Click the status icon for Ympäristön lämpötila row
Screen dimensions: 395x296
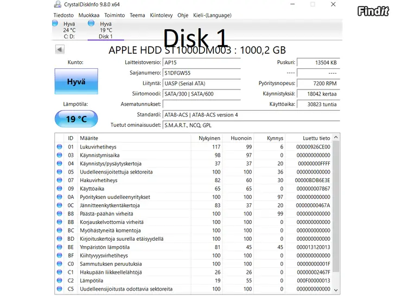[x=59, y=247]
